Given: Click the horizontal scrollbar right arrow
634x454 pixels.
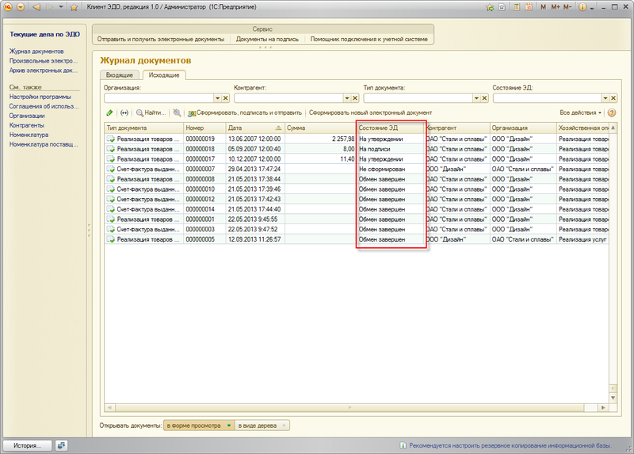Looking at the screenshot, I should point(603,407).
